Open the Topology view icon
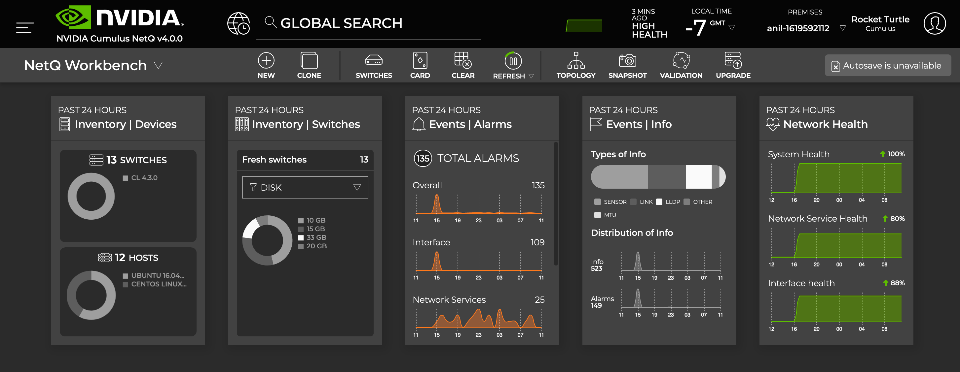Screen dimensions: 960x372 pyautogui.click(x=576, y=61)
